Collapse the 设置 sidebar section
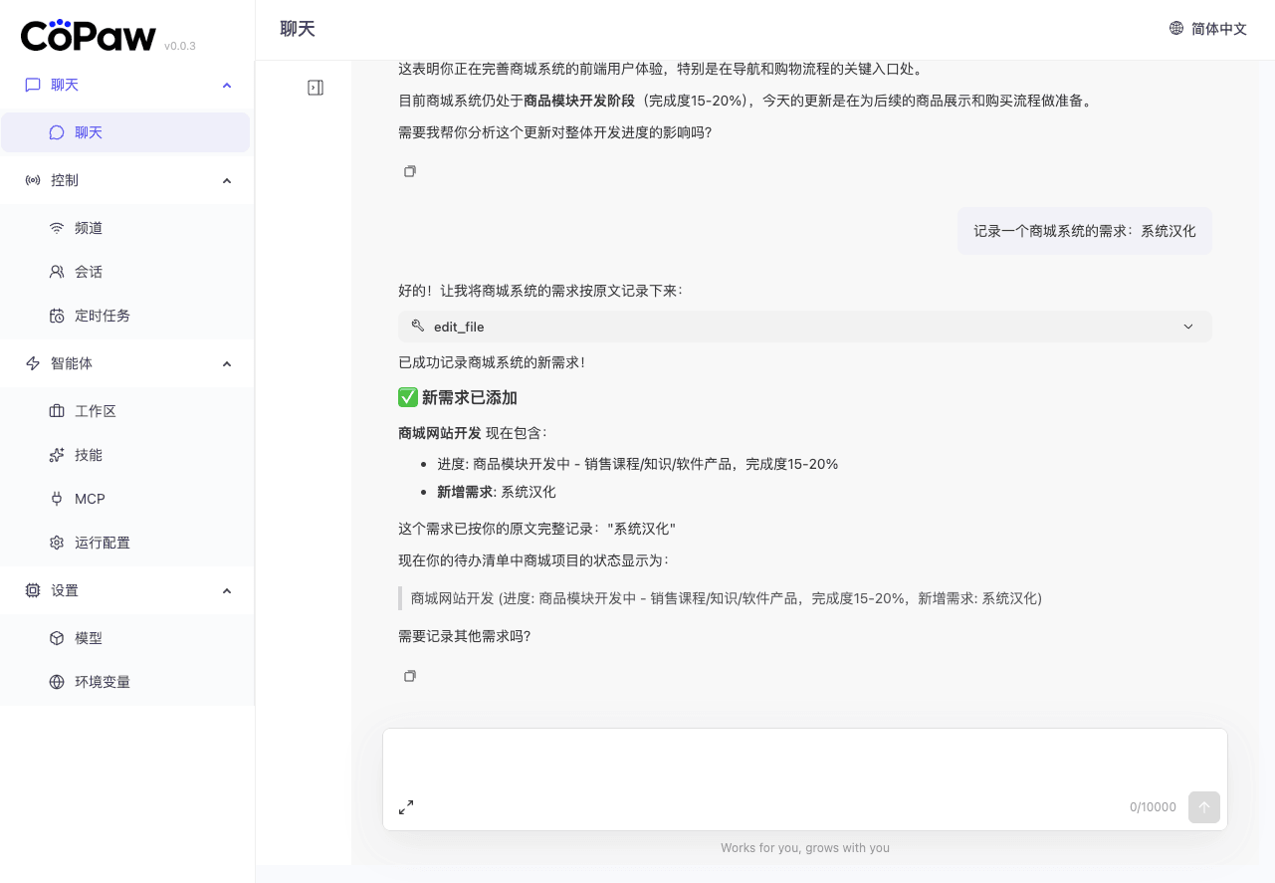 coord(226,591)
